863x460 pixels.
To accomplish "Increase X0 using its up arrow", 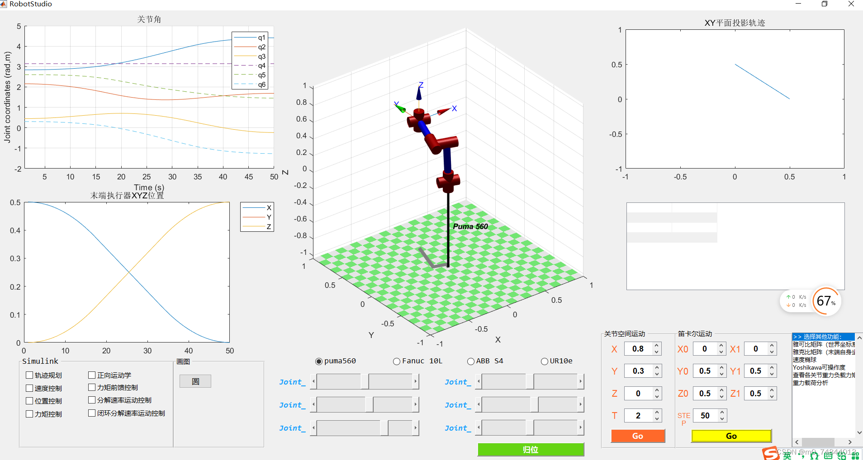I will [722, 346].
